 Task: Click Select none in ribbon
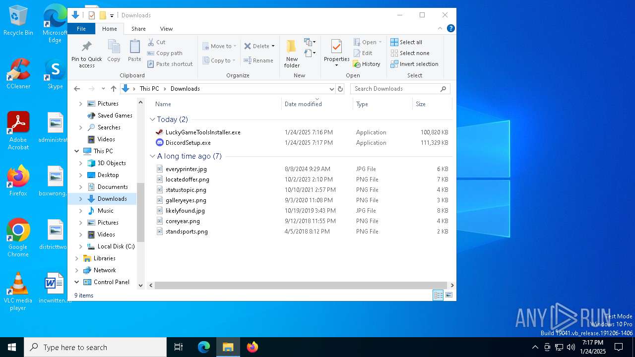tap(410, 53)
